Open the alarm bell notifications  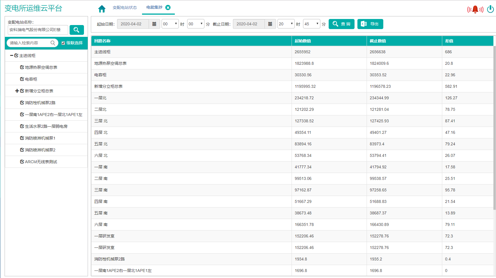pos(475,9)
